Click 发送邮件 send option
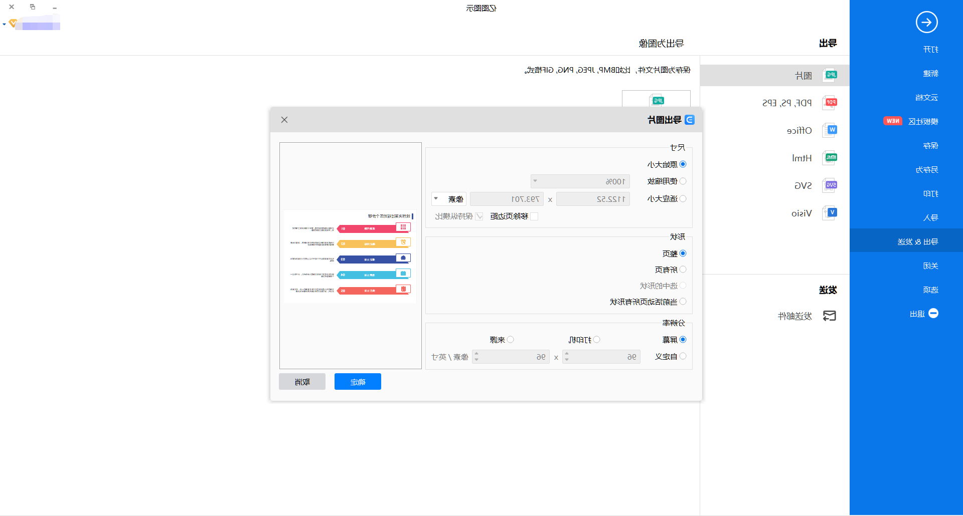The height and width of the screenshot is (516, 963). [x=794, y=316]
